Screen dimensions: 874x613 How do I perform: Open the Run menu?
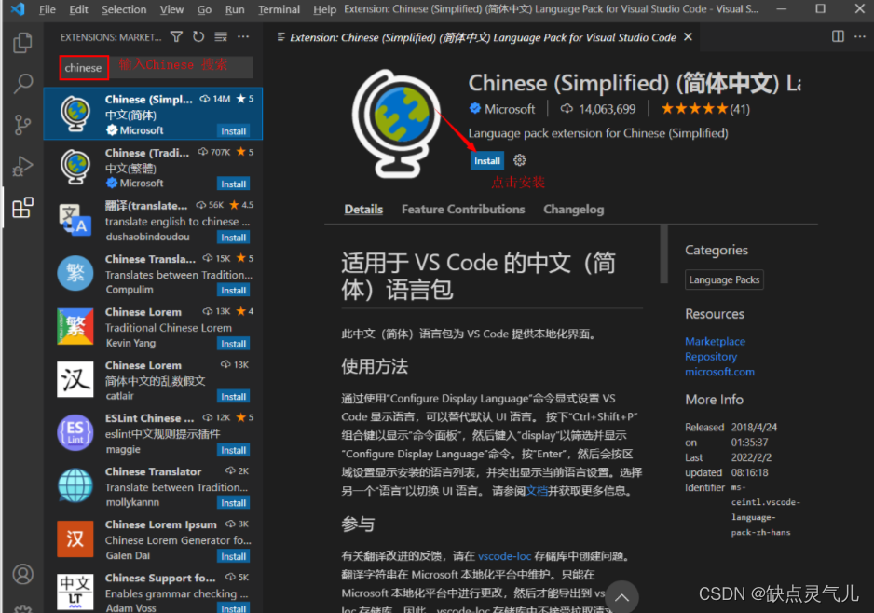click(x=235, y=9)
